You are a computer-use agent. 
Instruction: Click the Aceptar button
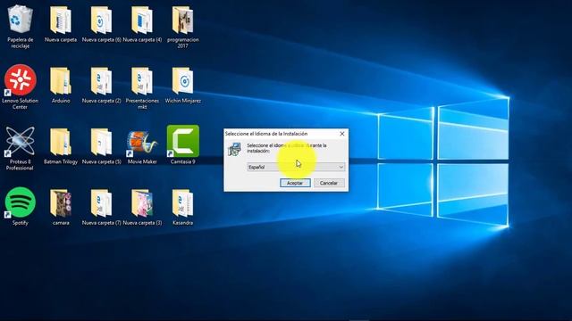(x=295, y=183)
